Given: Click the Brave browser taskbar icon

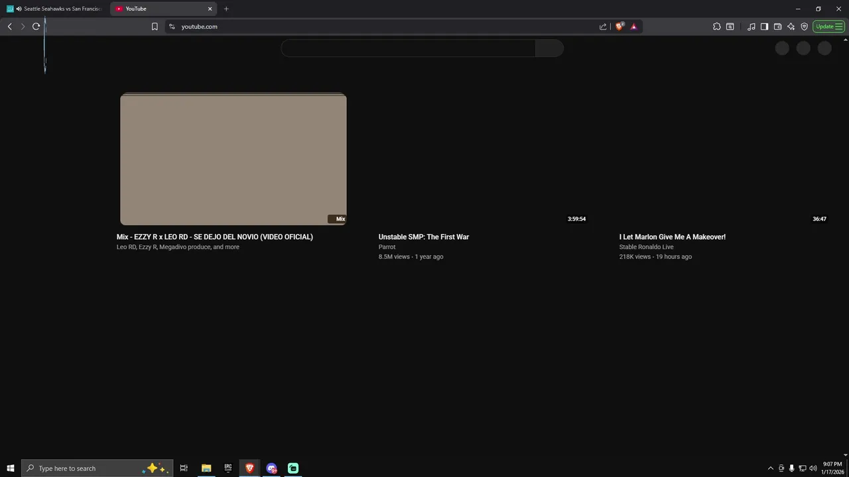Looking at the screenshot, I should coord(249,468).
